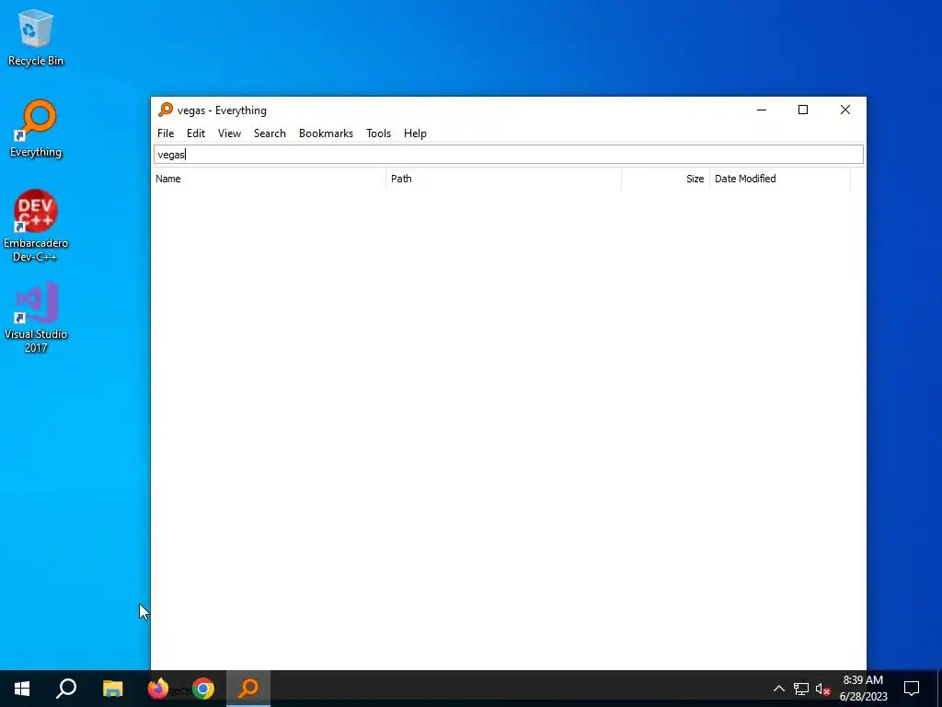The width and height of the screenshot is (942, 707).
Task: Maximize the Everything window
Action: pos(803,110)
